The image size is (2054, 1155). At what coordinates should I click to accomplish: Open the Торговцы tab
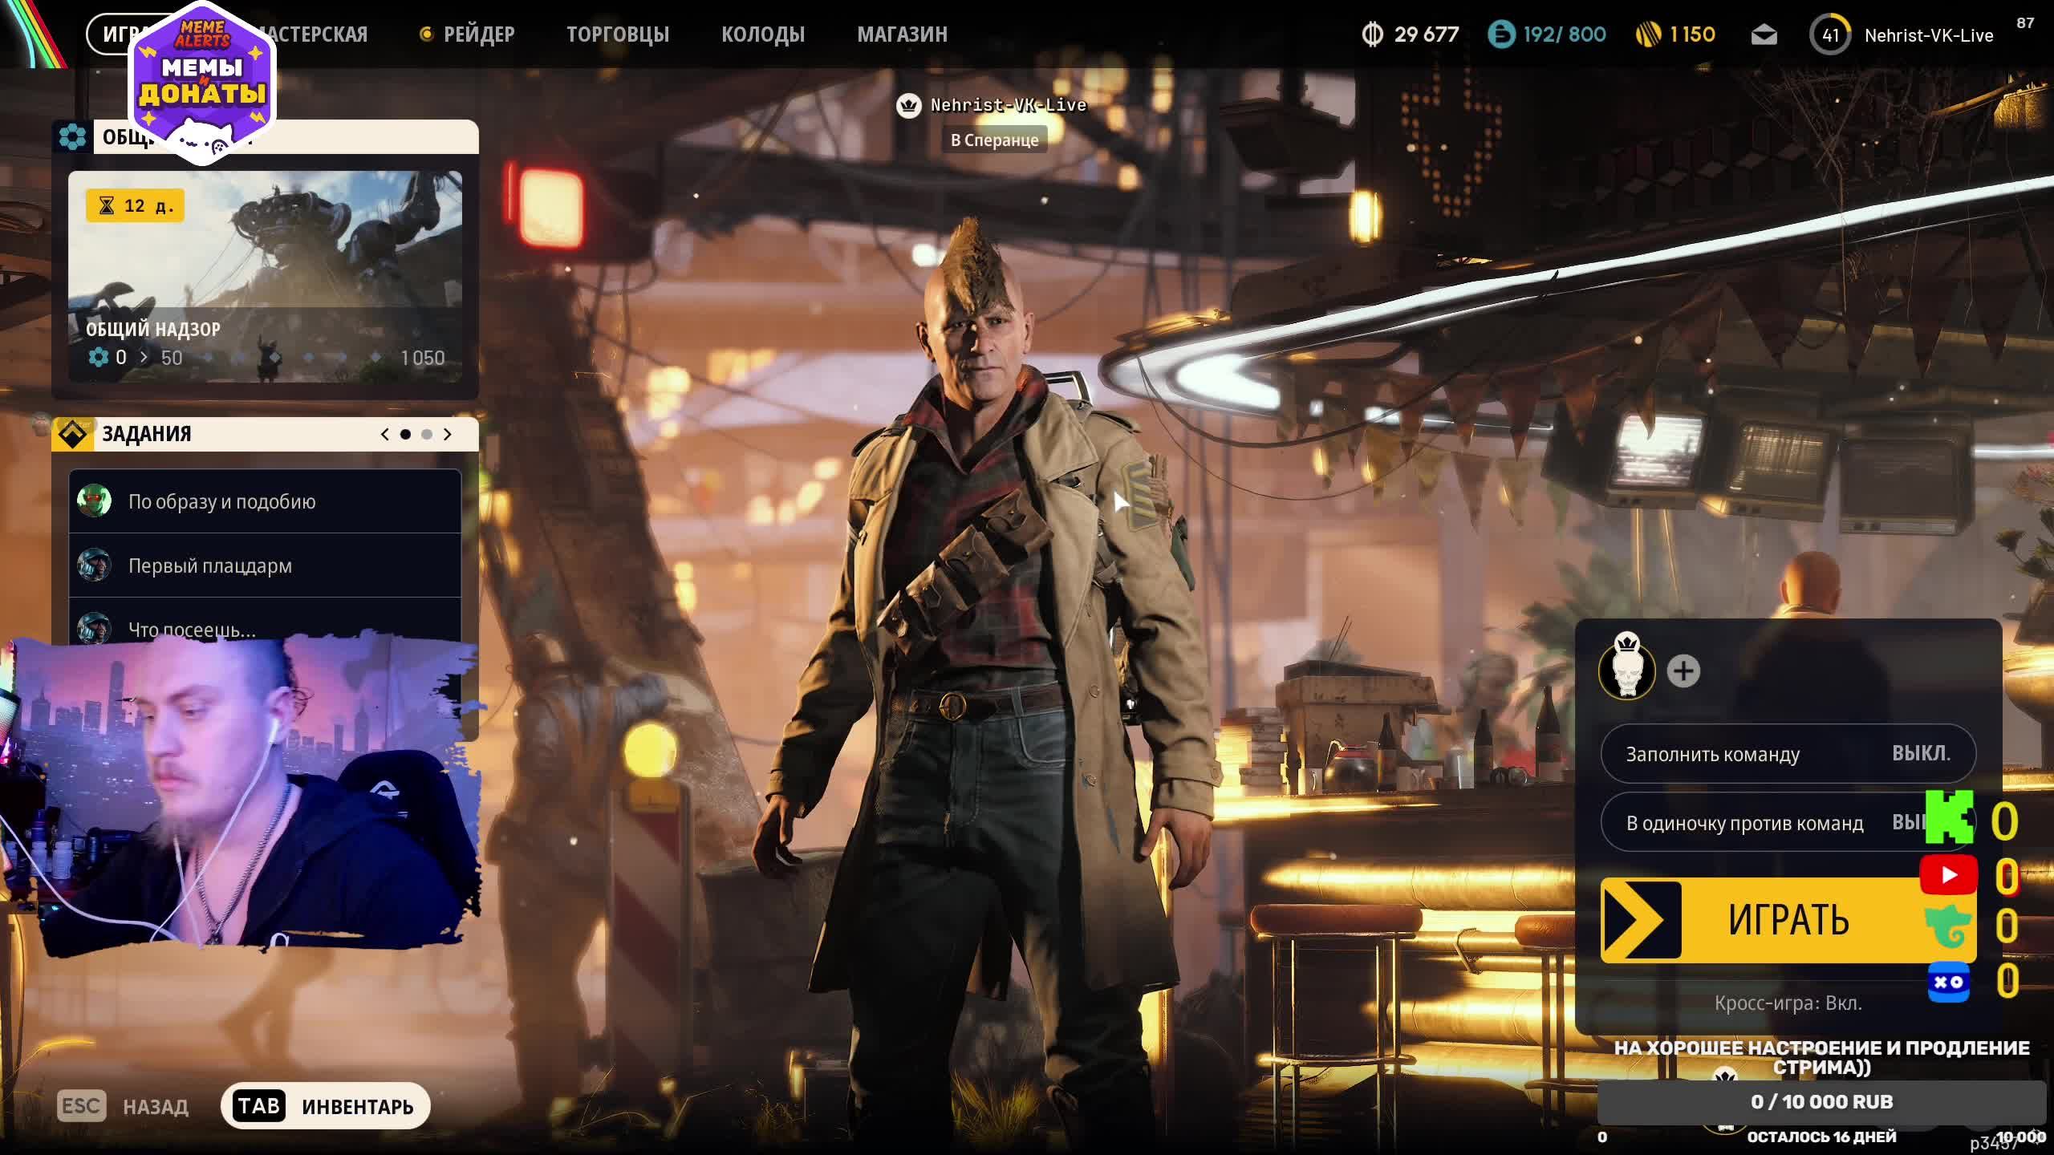pos(617,34)
